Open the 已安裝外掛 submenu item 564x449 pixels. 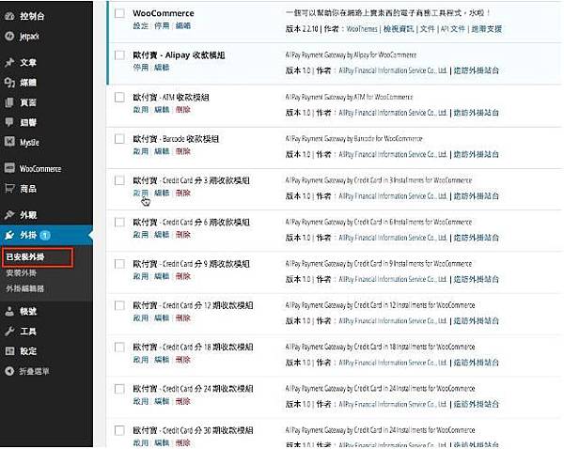point(25,256)
